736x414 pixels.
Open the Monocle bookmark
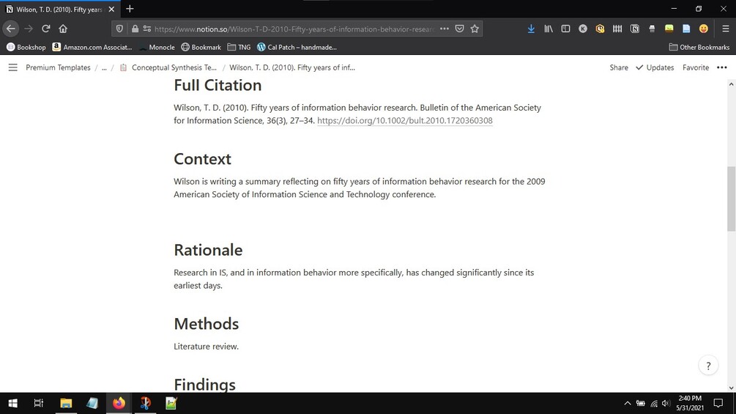coord(157,47)
